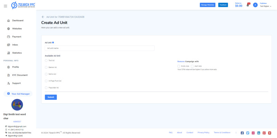
Task: Open KYC Document in sidebar
Action: tap(20, 75)
